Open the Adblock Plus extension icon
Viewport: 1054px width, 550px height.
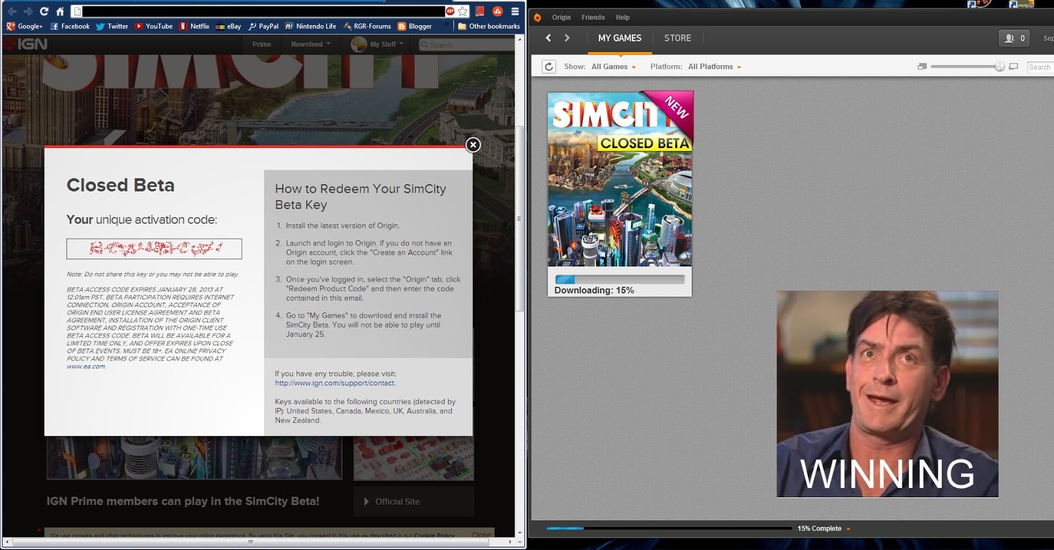[451, 11]
